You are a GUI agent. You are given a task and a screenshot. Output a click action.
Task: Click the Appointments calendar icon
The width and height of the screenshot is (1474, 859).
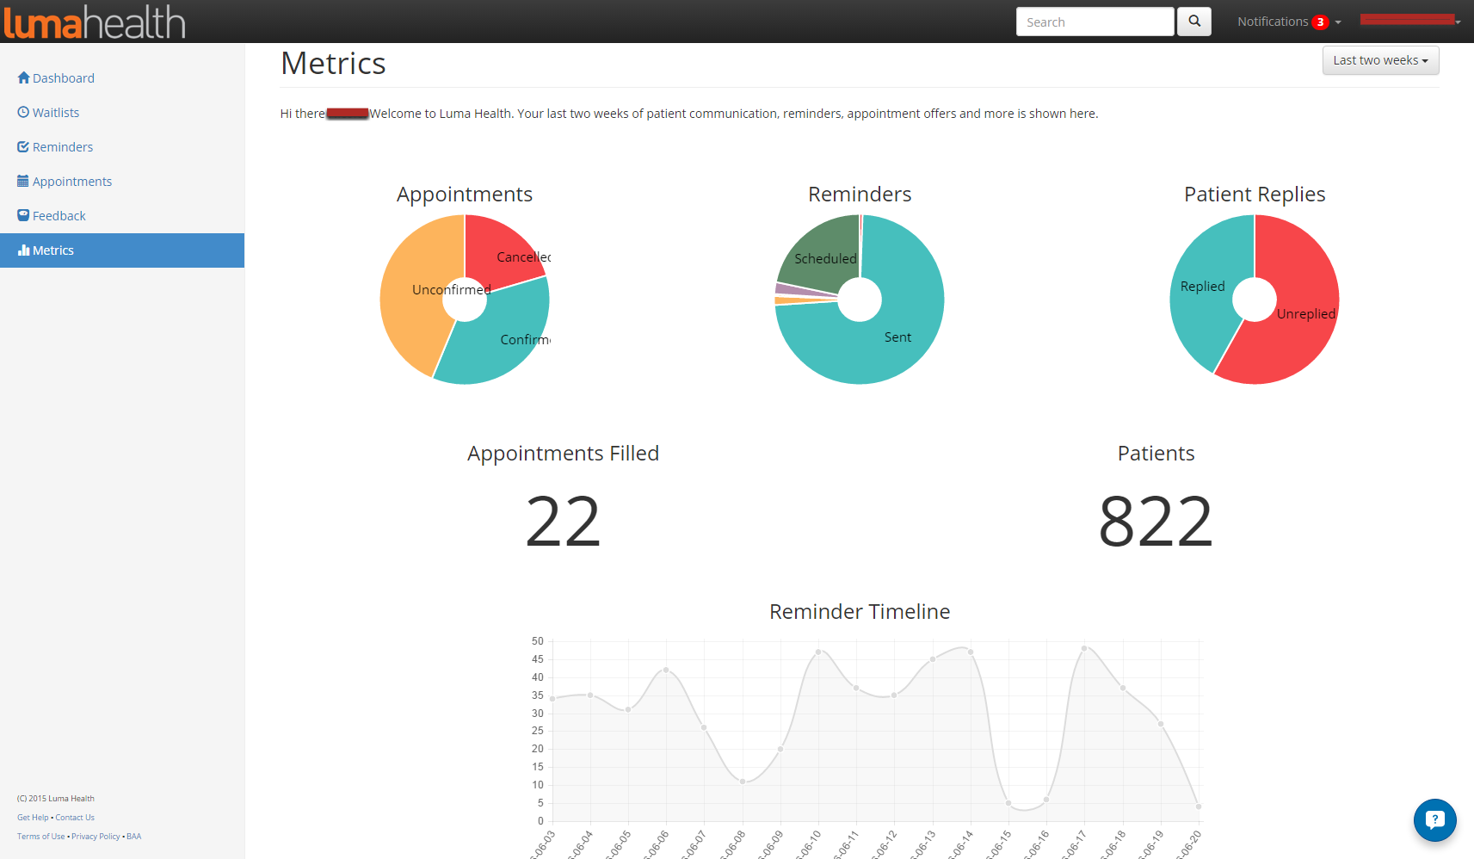pyautogui.click(x=23, y=181)
